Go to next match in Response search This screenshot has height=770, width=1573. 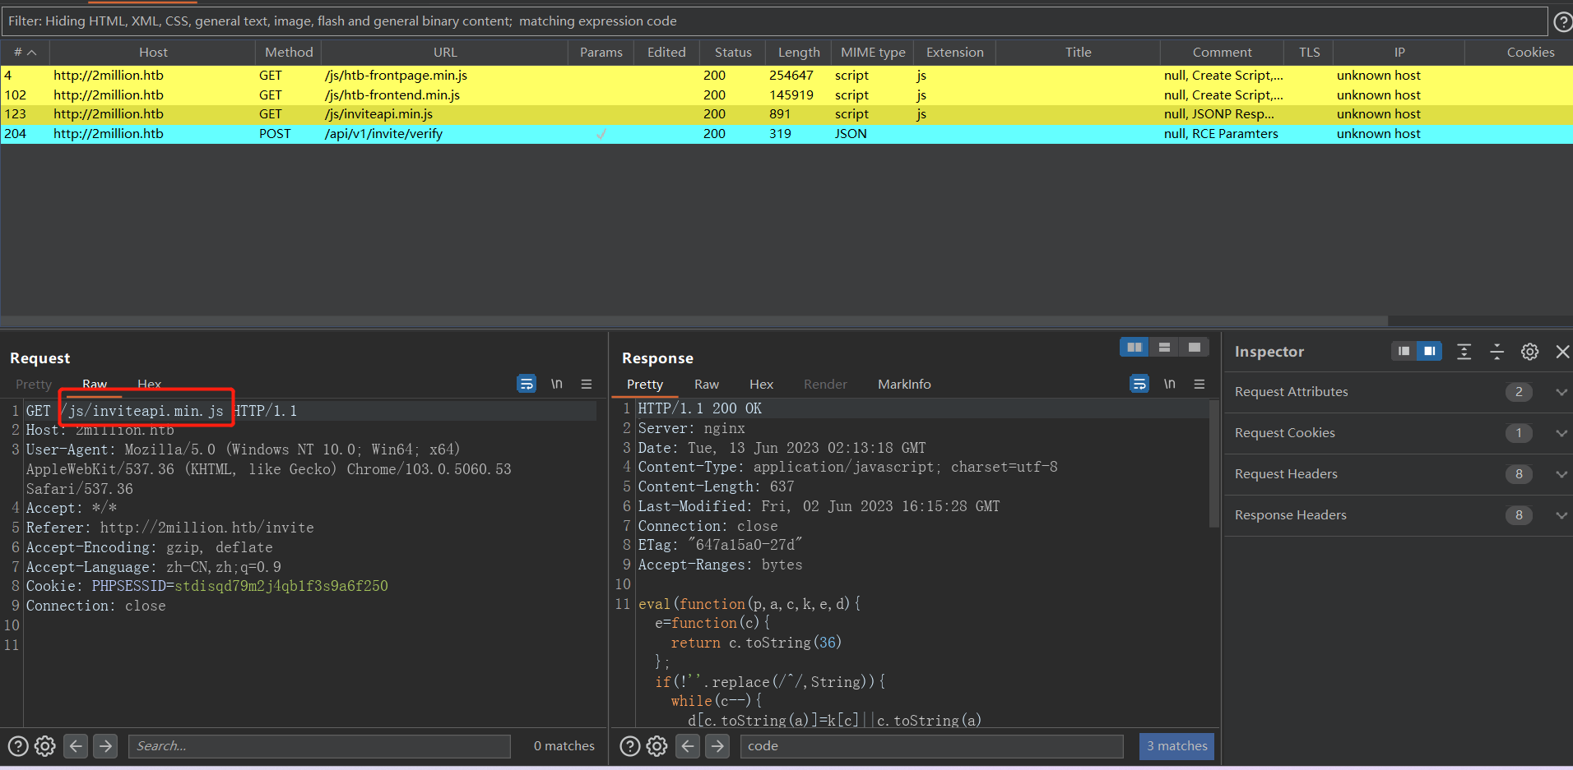tap(717, 746)
